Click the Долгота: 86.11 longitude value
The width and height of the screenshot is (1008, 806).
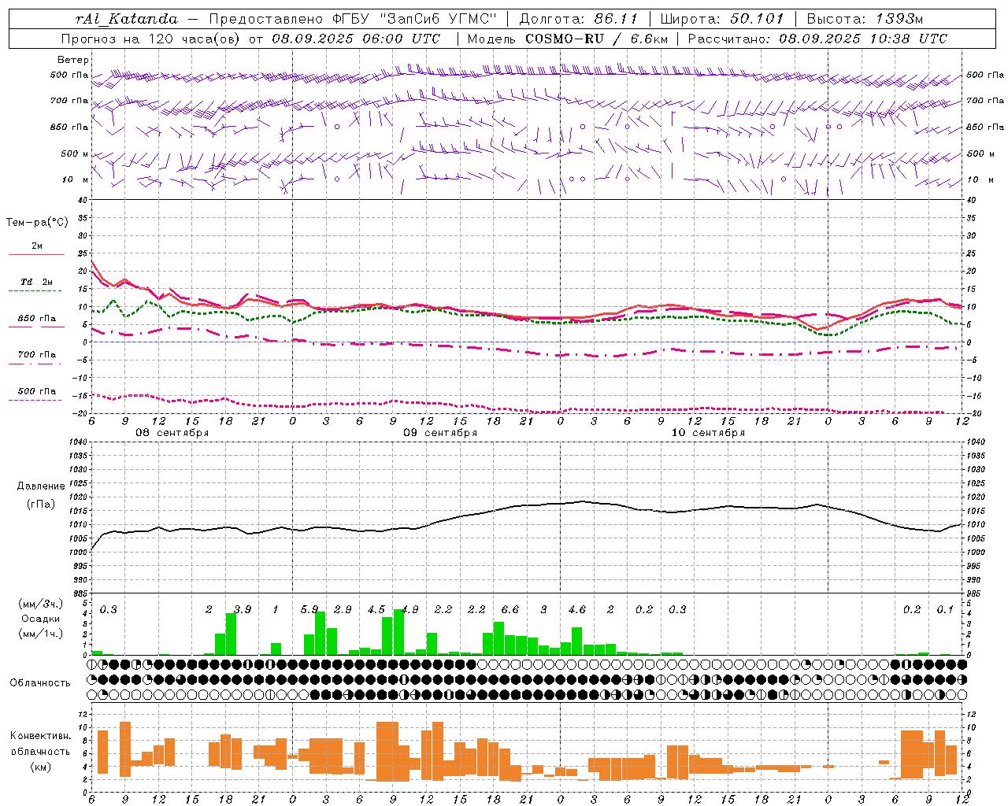(x=579, y=19)
